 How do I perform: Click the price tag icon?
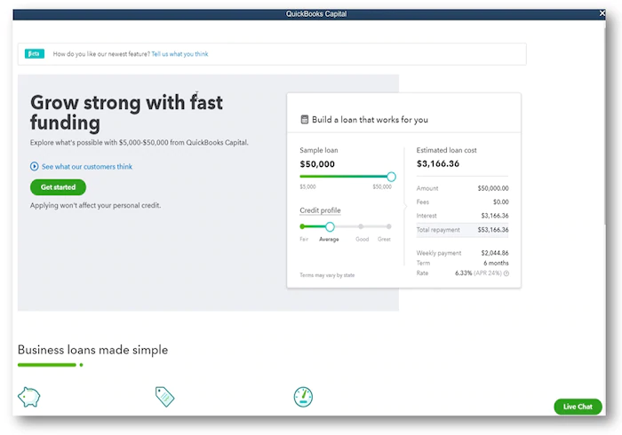point(164,397)
